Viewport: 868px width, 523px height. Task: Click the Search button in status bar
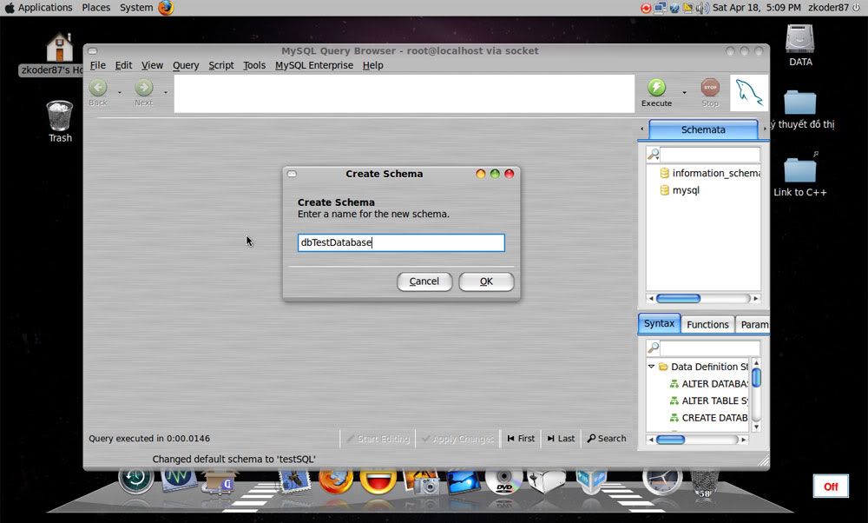[x=606, y=438]
